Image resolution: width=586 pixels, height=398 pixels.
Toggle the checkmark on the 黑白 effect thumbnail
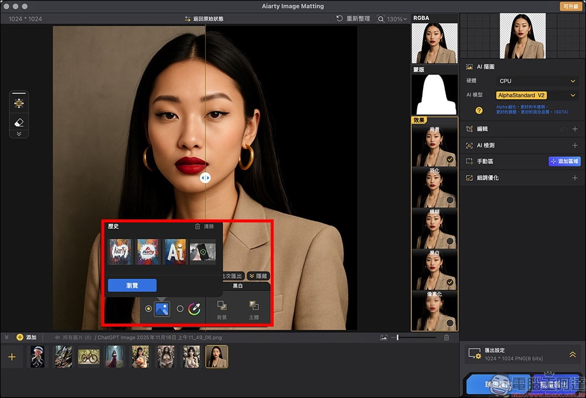point(450,282)
